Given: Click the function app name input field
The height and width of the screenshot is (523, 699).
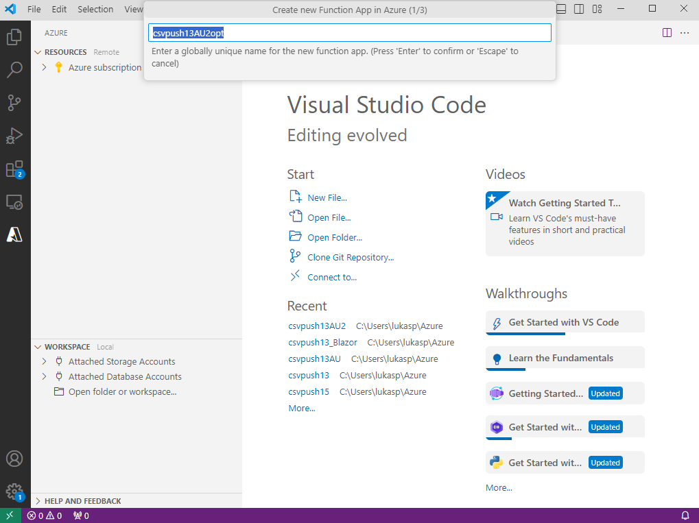Looking at the screenshot, I should tap(350, 33).
